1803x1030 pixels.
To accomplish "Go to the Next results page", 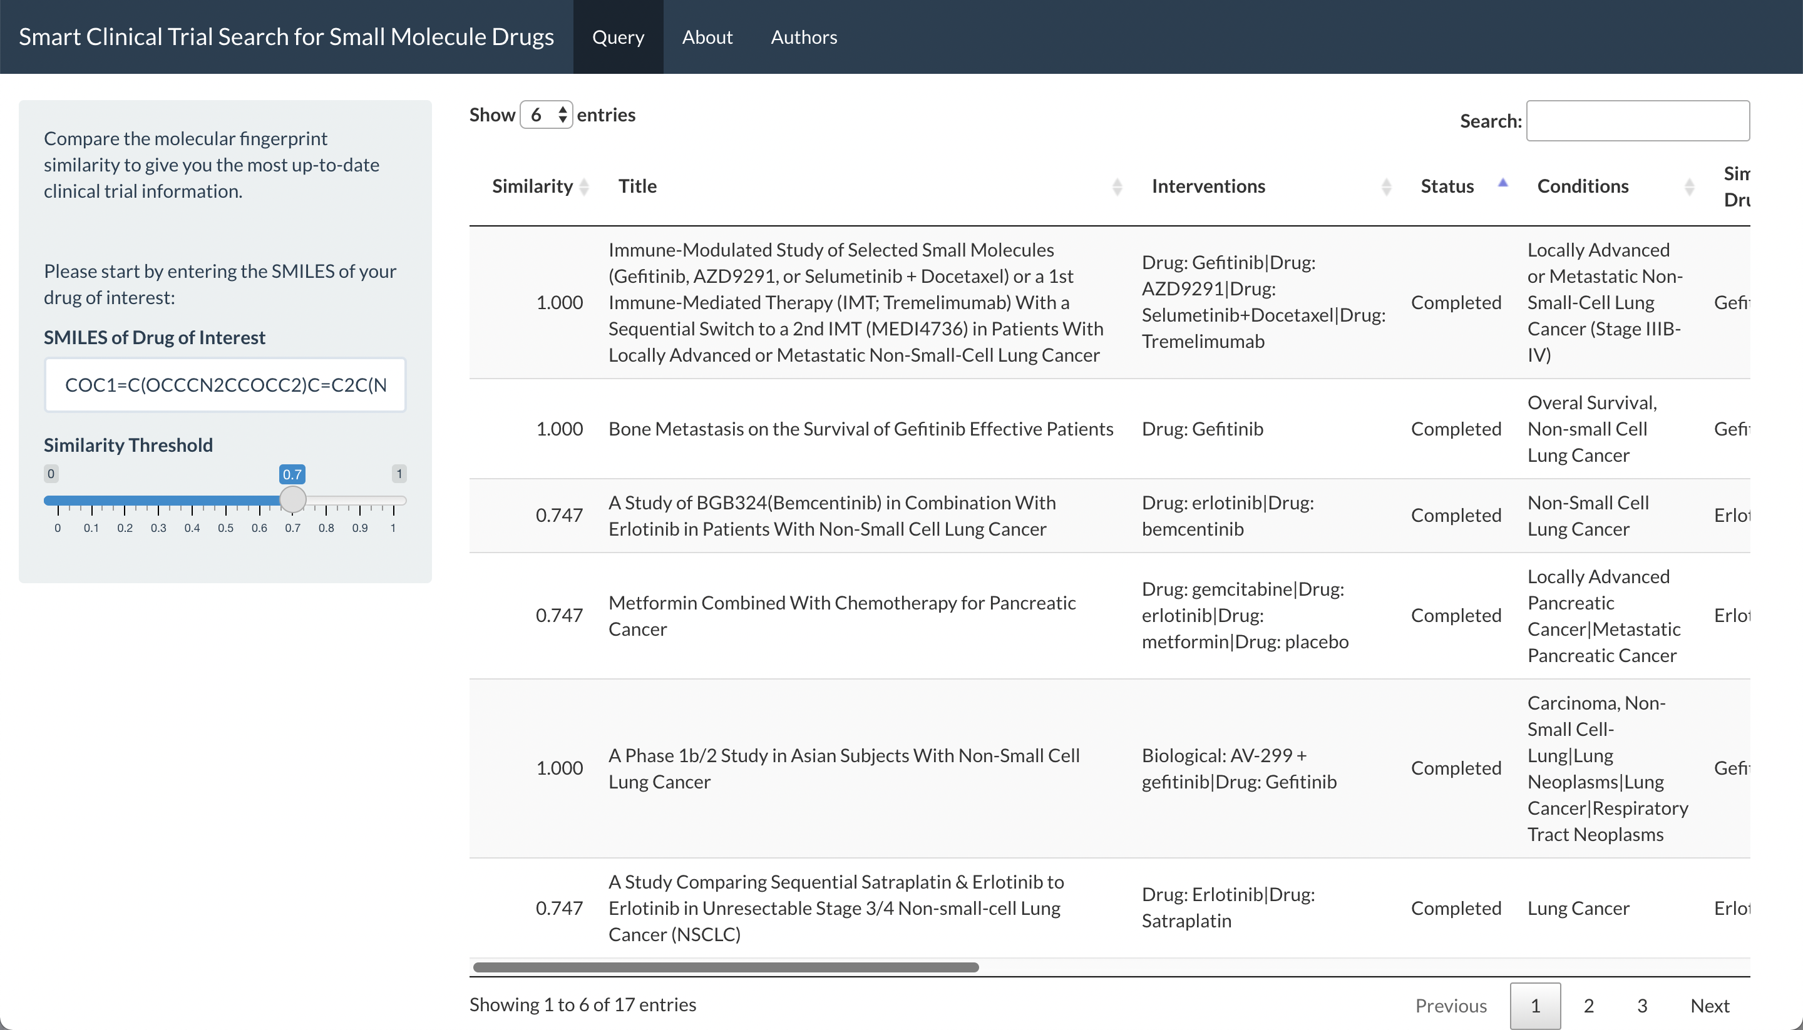I will click(x=1710, y=1005).
